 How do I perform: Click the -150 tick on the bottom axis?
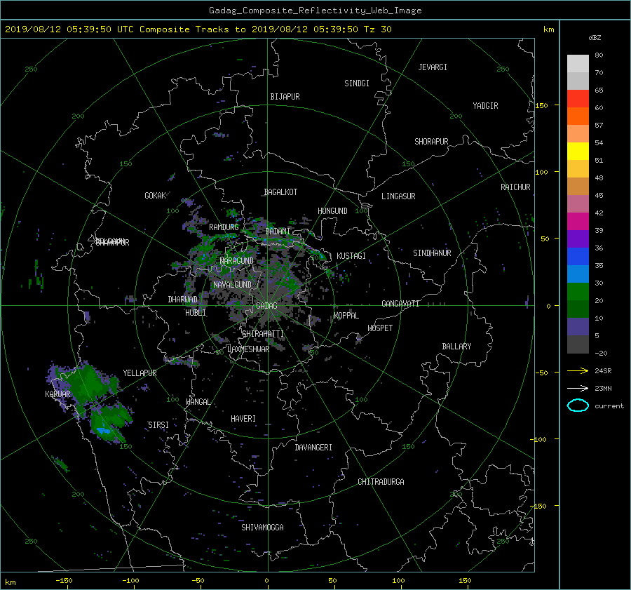pyautogui.click(x=64, y=580)
